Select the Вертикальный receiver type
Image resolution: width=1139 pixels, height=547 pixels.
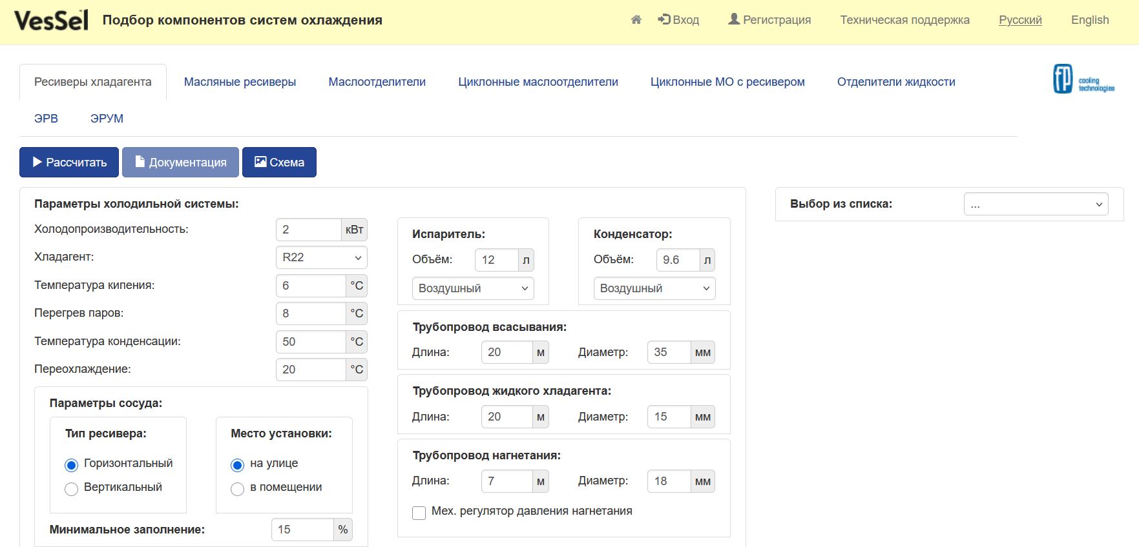click(x=71, y=489)
